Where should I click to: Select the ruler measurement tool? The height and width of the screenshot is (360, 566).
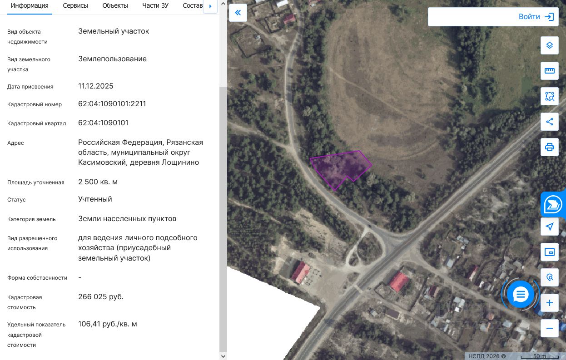click(549, 71)
